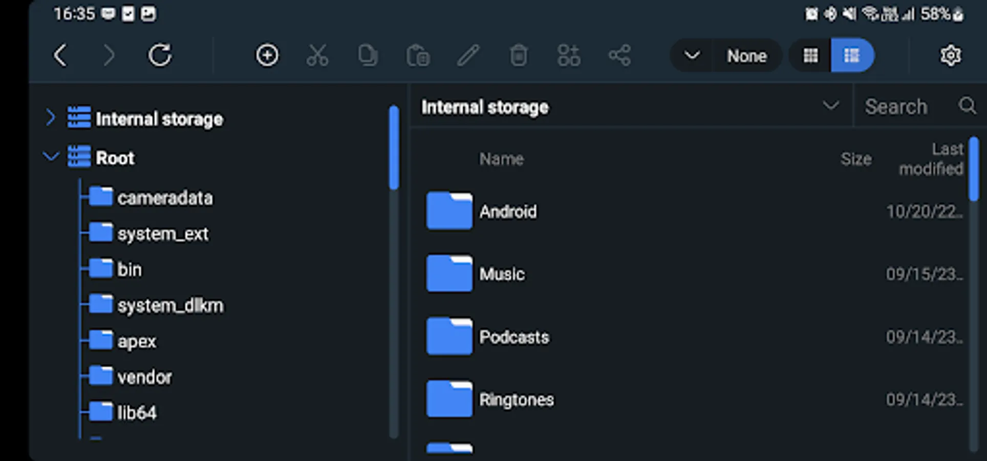This screenshot has height=461, width=987.
Task: Open the app settings gear
Action: (951, 55)
